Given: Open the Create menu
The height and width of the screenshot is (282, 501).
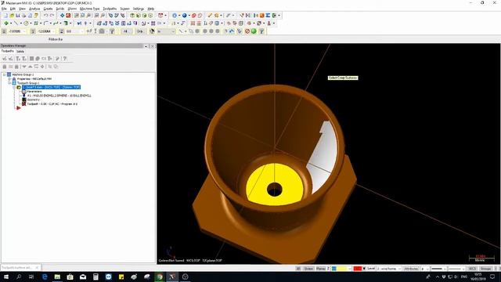Looking at the screenshot, I should coord(48,9).
